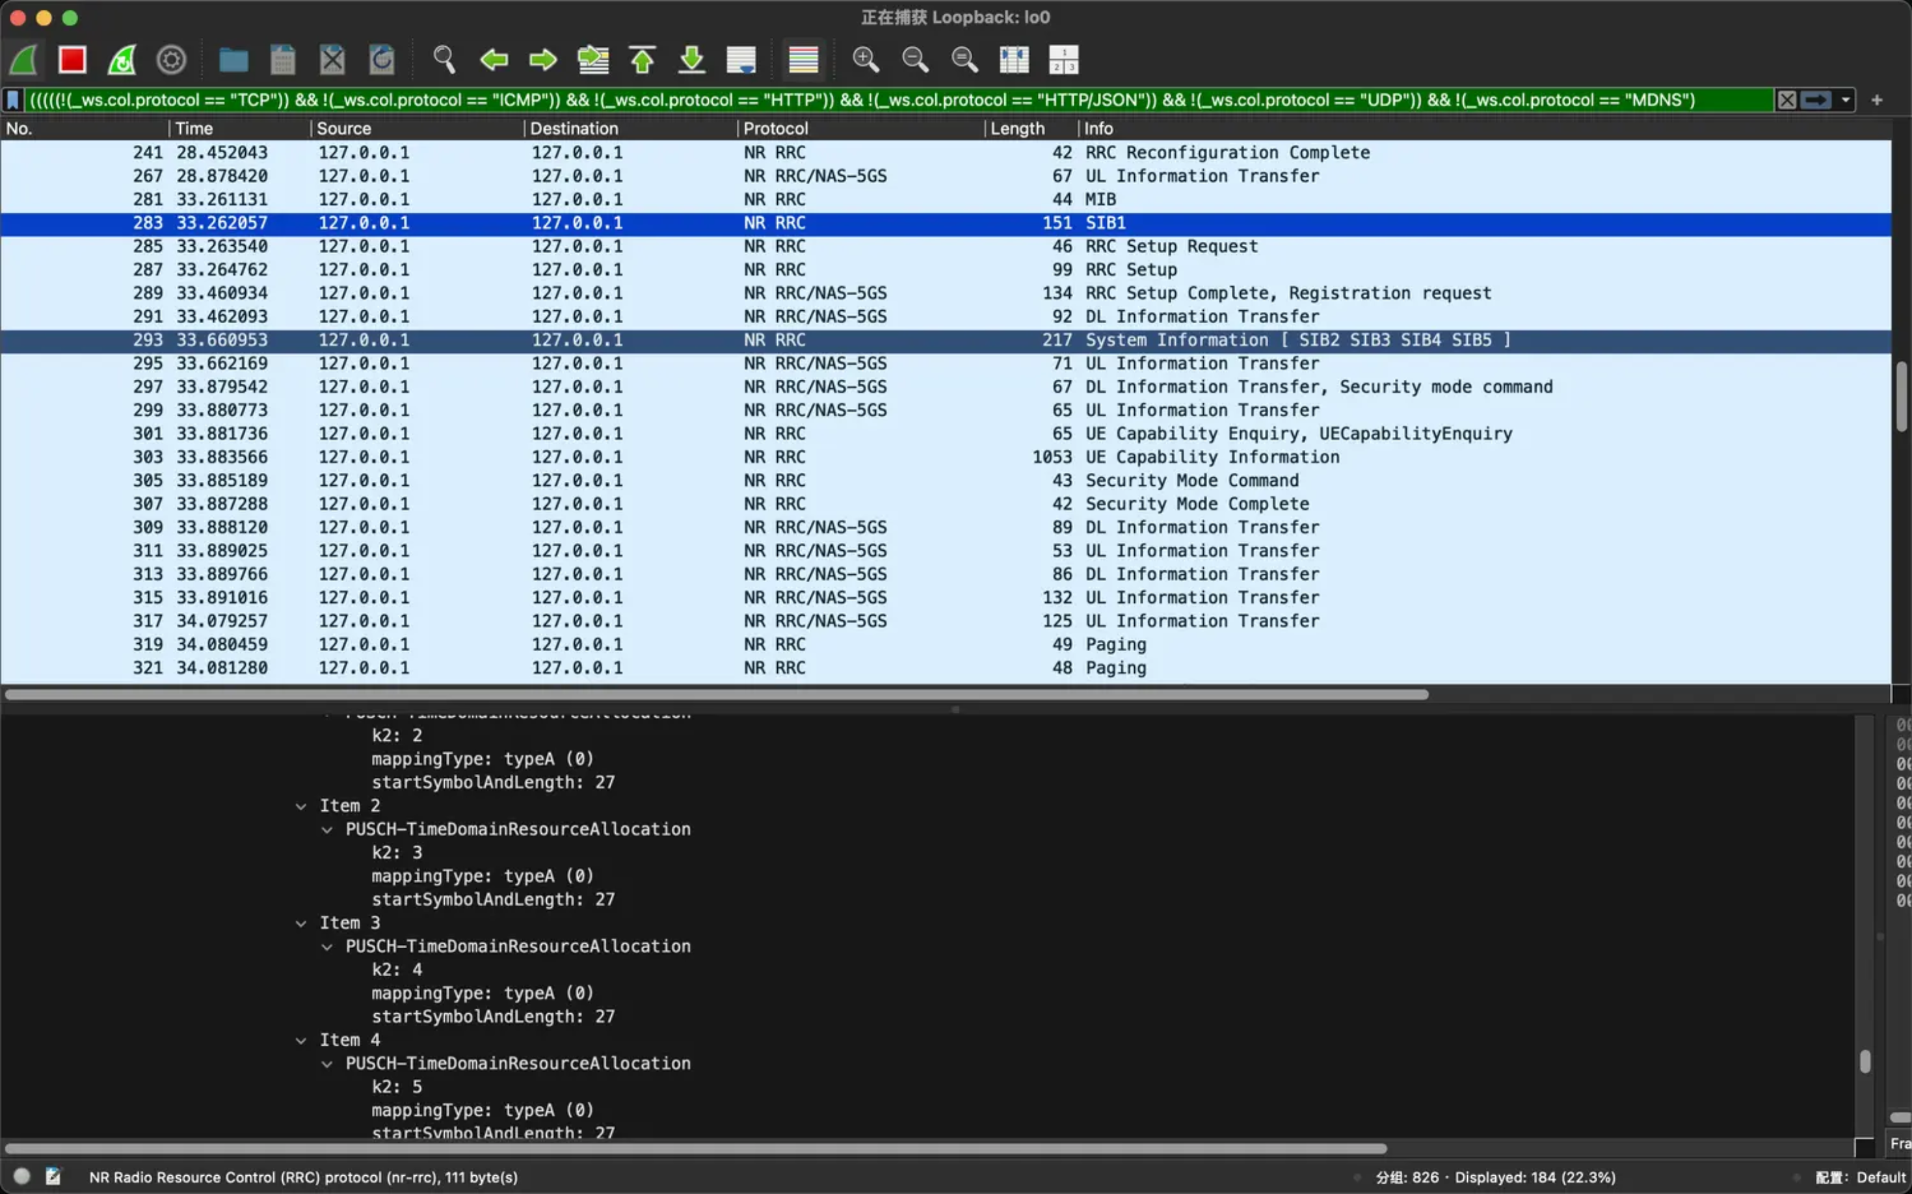Image resolution: width=1912 pixels, height=1194 pixels.
Task: Select packet 283 SIB1
Action: click(946, 224)
